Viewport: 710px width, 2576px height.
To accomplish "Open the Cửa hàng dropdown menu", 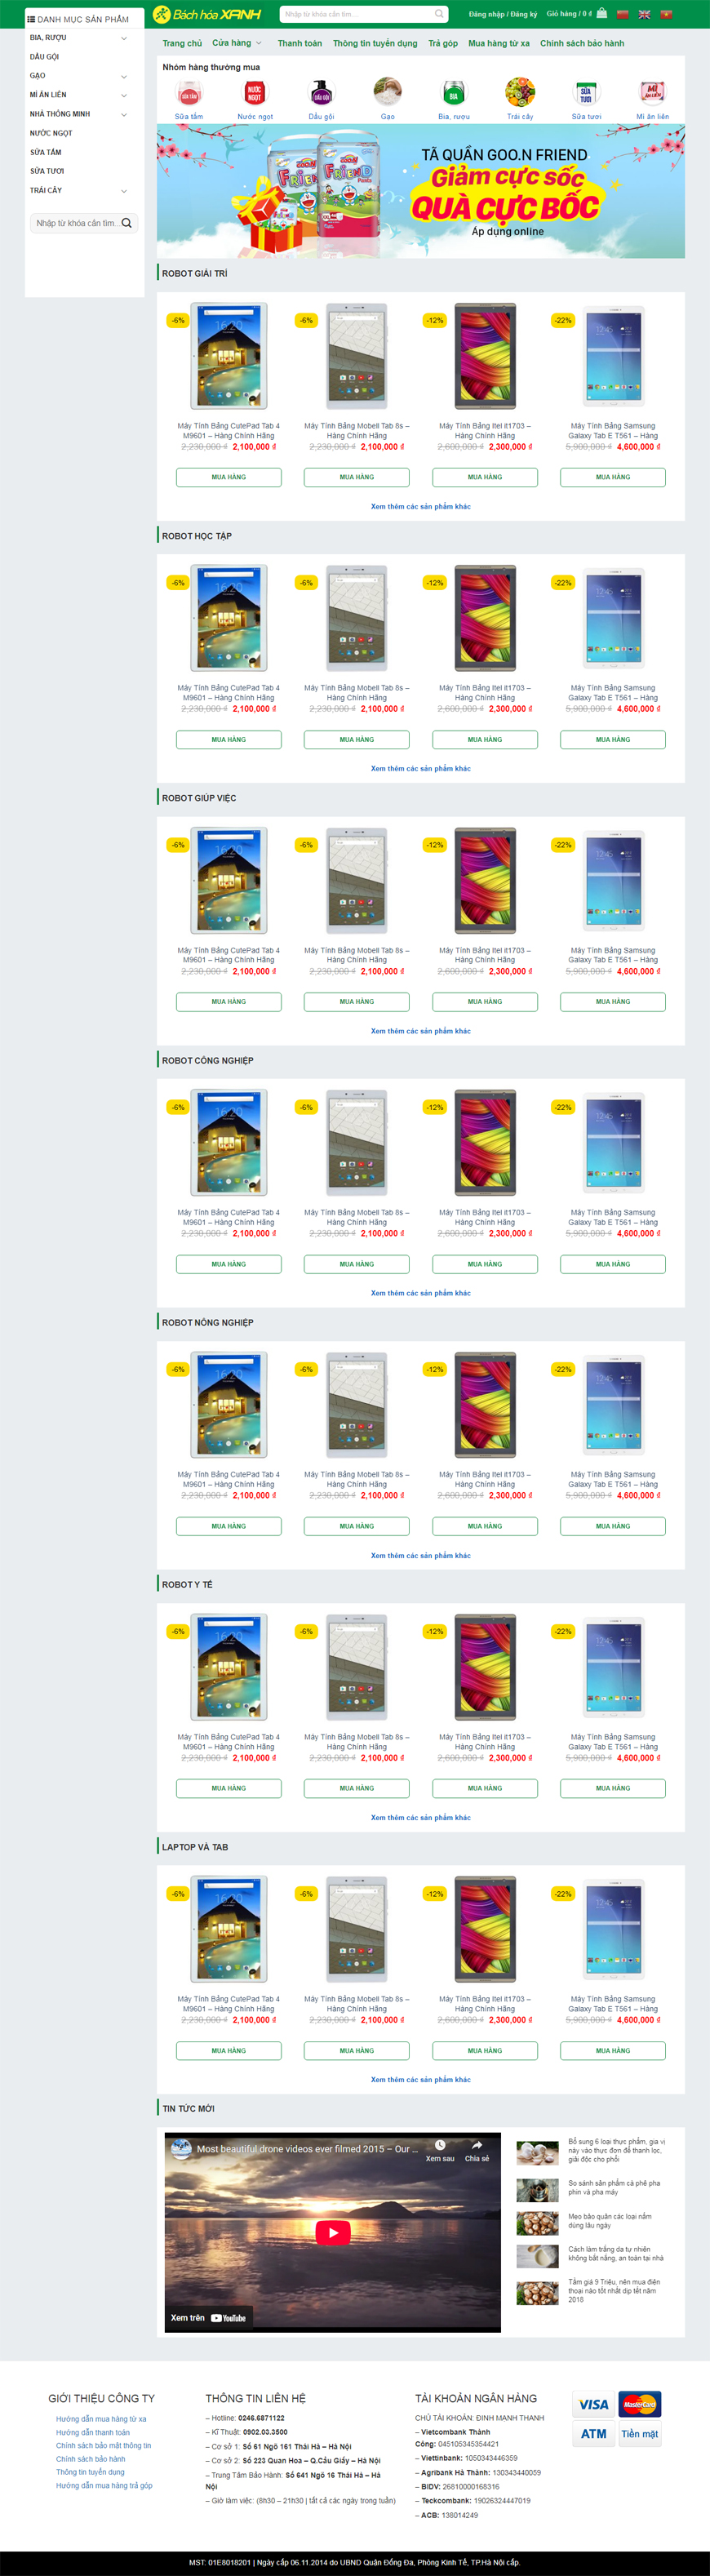I will 237,43.
